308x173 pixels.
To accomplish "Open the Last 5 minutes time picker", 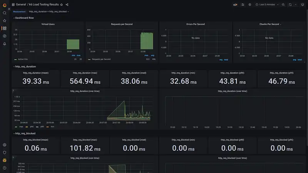I will 266,5.
